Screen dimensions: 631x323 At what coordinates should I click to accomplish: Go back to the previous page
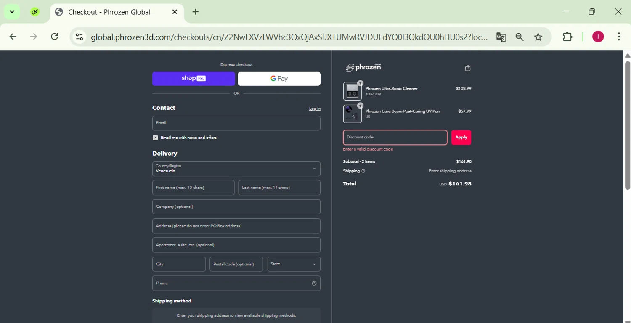click(13, 37)
